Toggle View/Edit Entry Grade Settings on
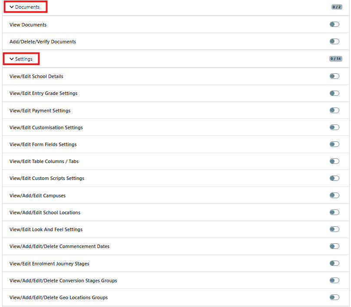The width and height of the screenshot is (351, 307). (334, 93)
